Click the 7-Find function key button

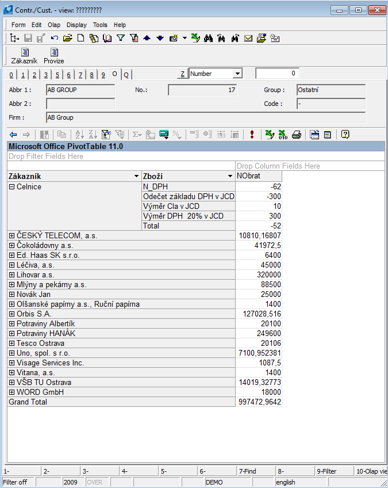click(x=256, y=471)
